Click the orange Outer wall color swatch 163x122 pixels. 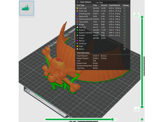pyautogui.click(x=77, y=11)
